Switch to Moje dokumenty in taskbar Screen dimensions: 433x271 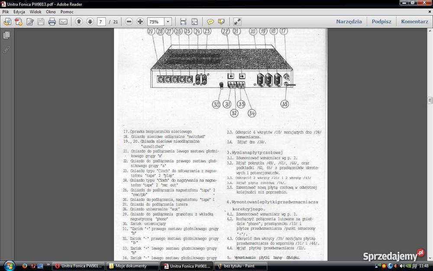tap(131, 266)
